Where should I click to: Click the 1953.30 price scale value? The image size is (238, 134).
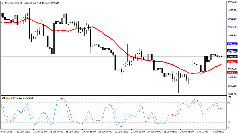[x=232, y=27]
